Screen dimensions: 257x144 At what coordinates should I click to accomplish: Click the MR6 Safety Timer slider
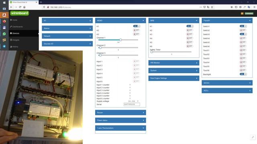click(171, 52)
